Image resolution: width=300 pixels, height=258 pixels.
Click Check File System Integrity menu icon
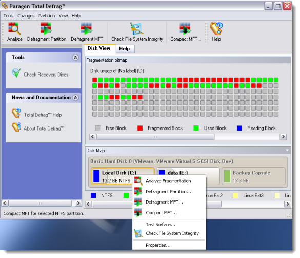tap(138, 233)
